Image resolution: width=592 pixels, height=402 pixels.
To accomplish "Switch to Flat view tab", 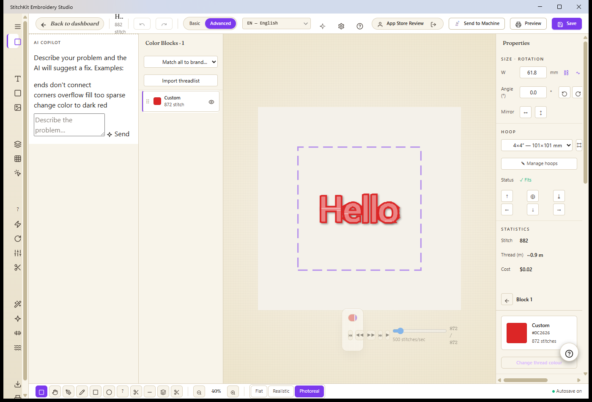I will 259,391.
